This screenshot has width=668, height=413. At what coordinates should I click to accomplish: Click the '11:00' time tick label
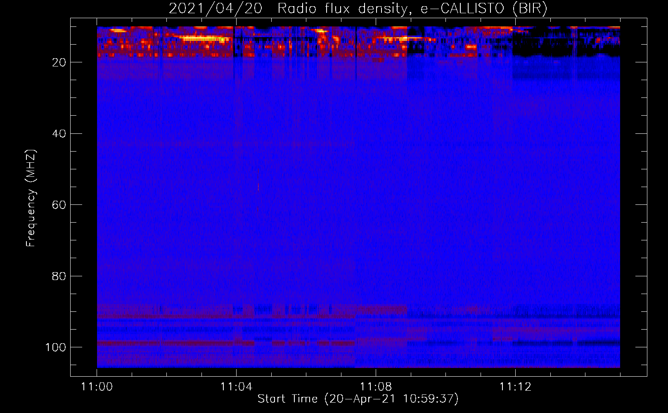97,387
